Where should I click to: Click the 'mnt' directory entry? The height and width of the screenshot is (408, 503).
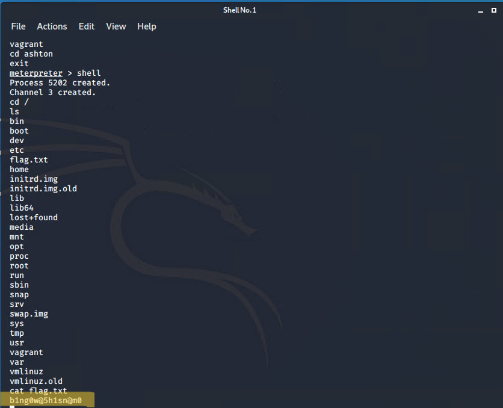pos(17,237)
